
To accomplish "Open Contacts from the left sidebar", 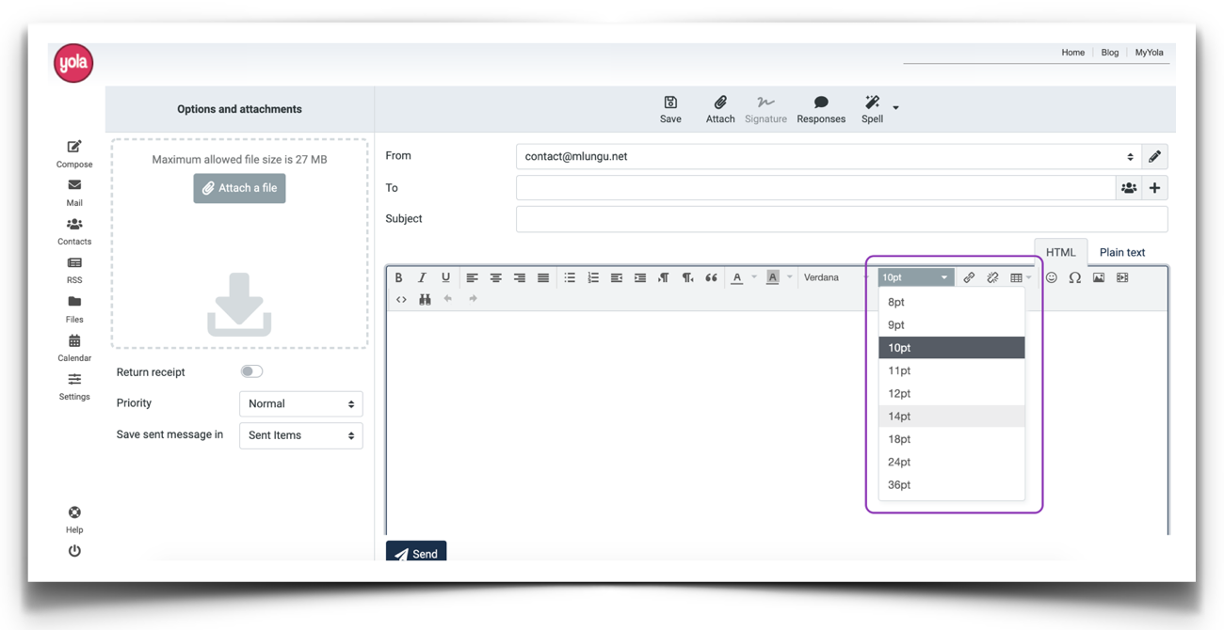I will click(x=74, y=231).
